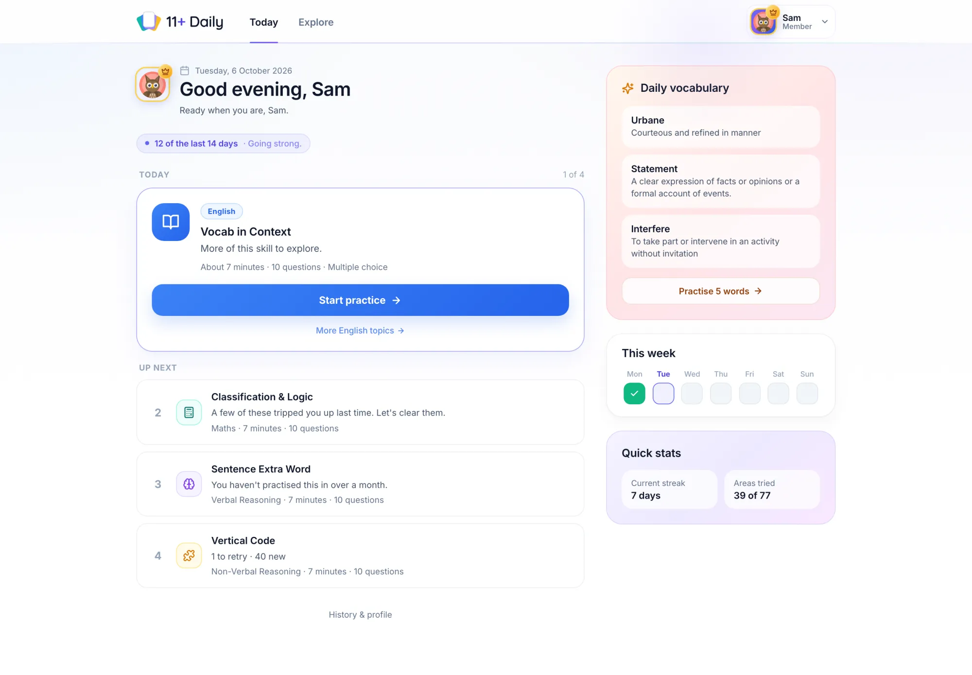Open the Statement vocabulary card
The height and width of the screenshot is (675, 972).
coord(721,181)
